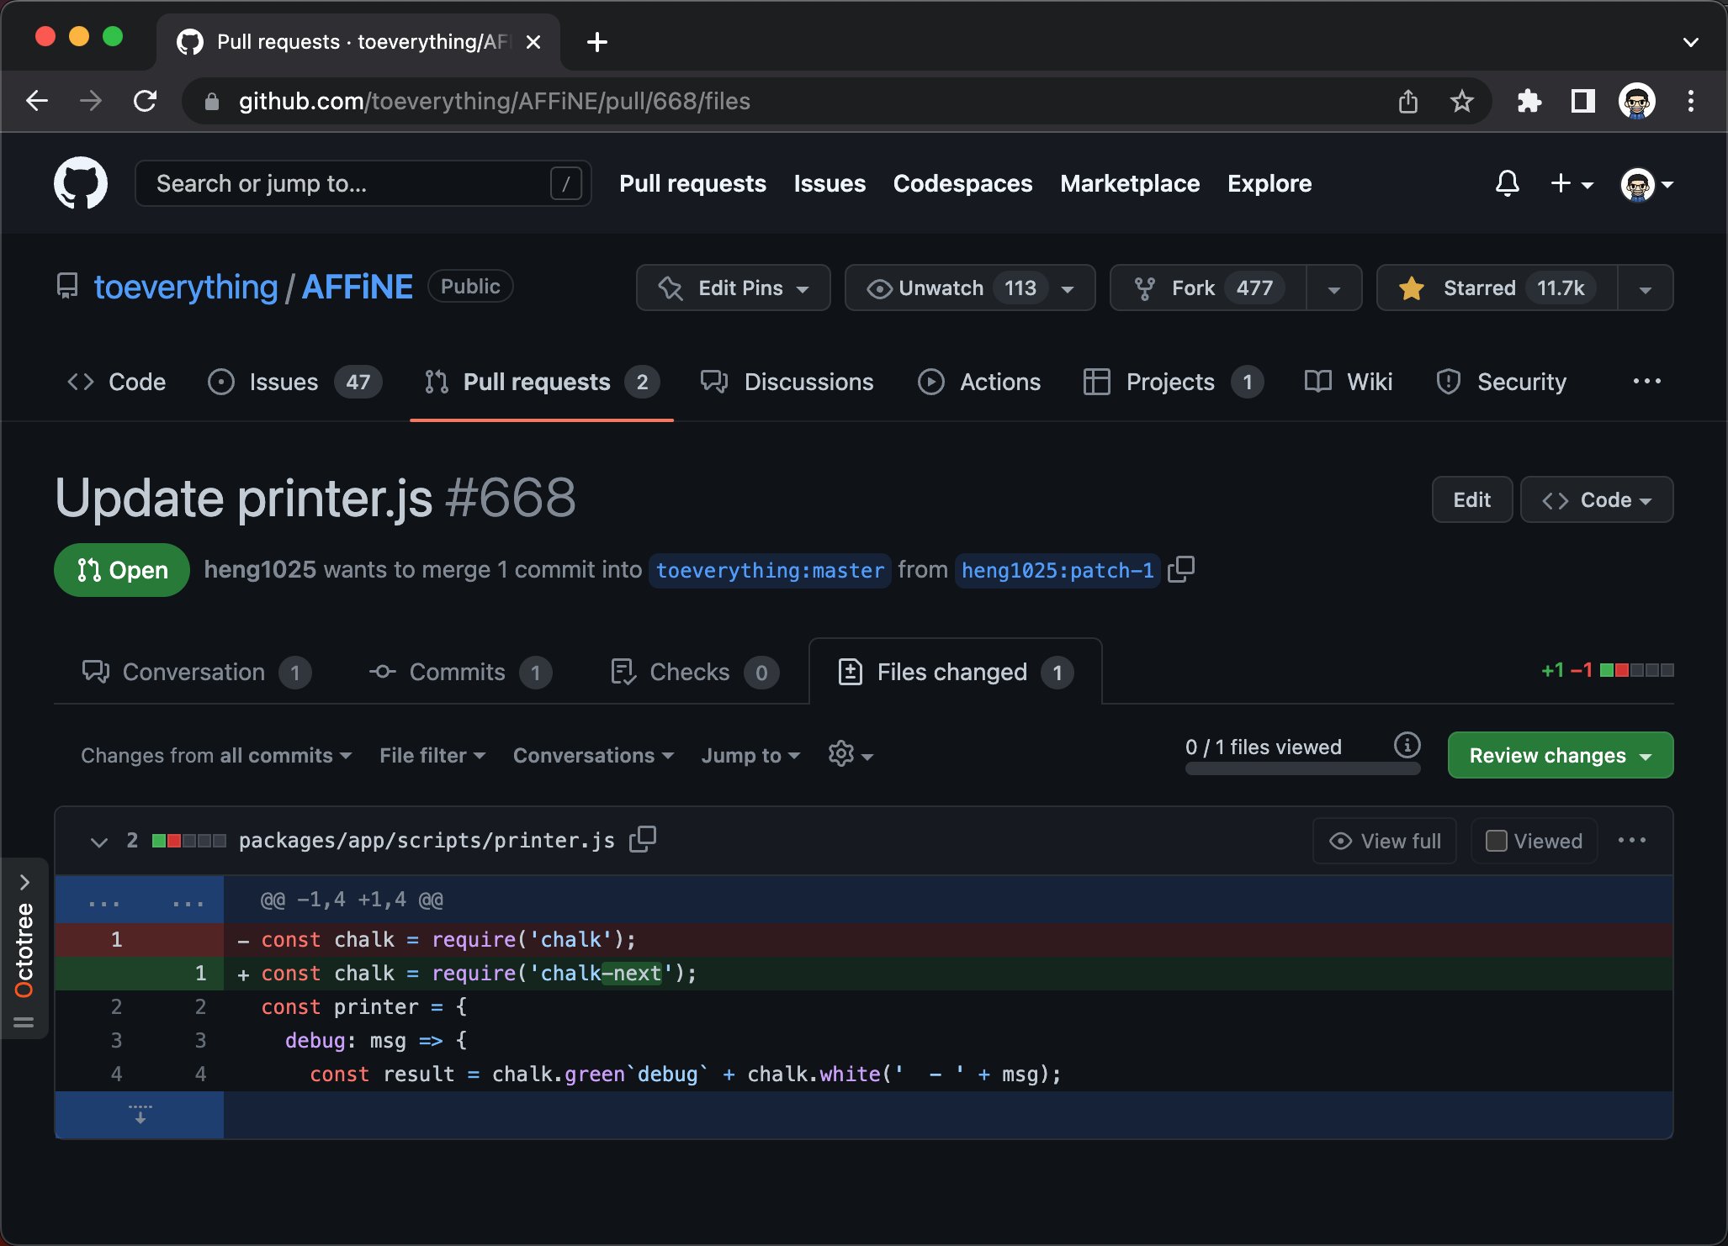Show info about files viewed

tap(1407, 745)
